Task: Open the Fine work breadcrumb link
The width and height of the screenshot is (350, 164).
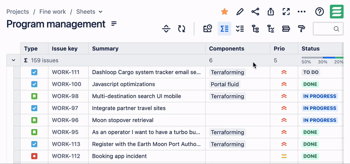Action: point(52,12)
